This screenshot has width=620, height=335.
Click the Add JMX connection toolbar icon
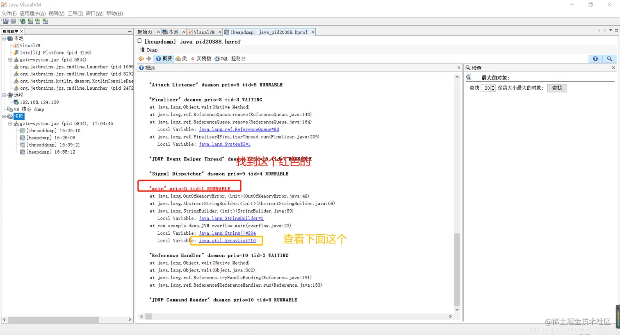30,21
